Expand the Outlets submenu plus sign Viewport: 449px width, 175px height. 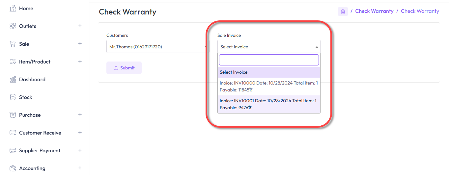[x=80, y=26]
